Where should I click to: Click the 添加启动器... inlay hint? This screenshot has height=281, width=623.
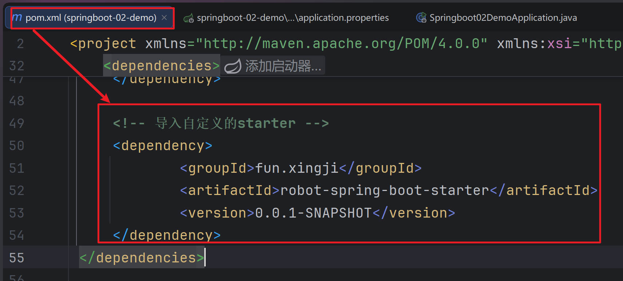pyautogui.click(x=283, y=66)
